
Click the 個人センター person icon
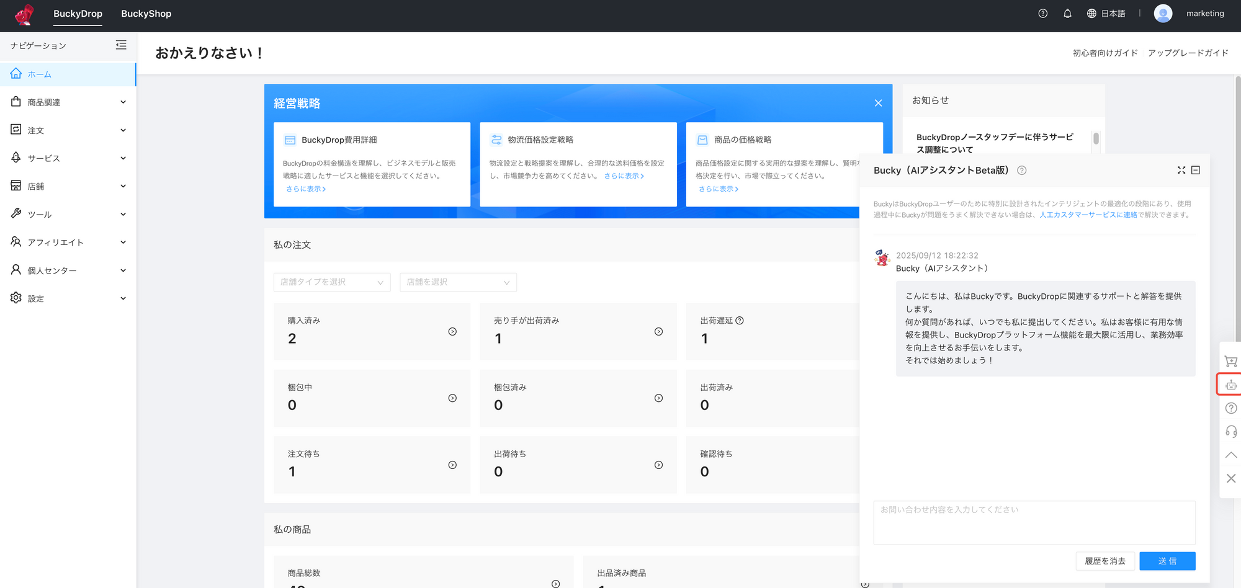[x=16, y=270]
